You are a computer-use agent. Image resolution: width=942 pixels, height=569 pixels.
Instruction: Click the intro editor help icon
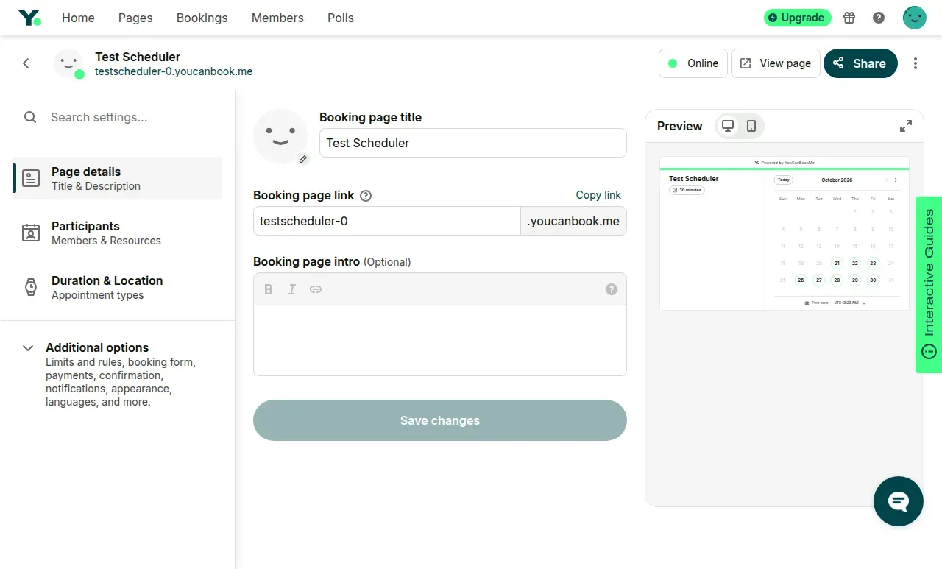[612, 289]
